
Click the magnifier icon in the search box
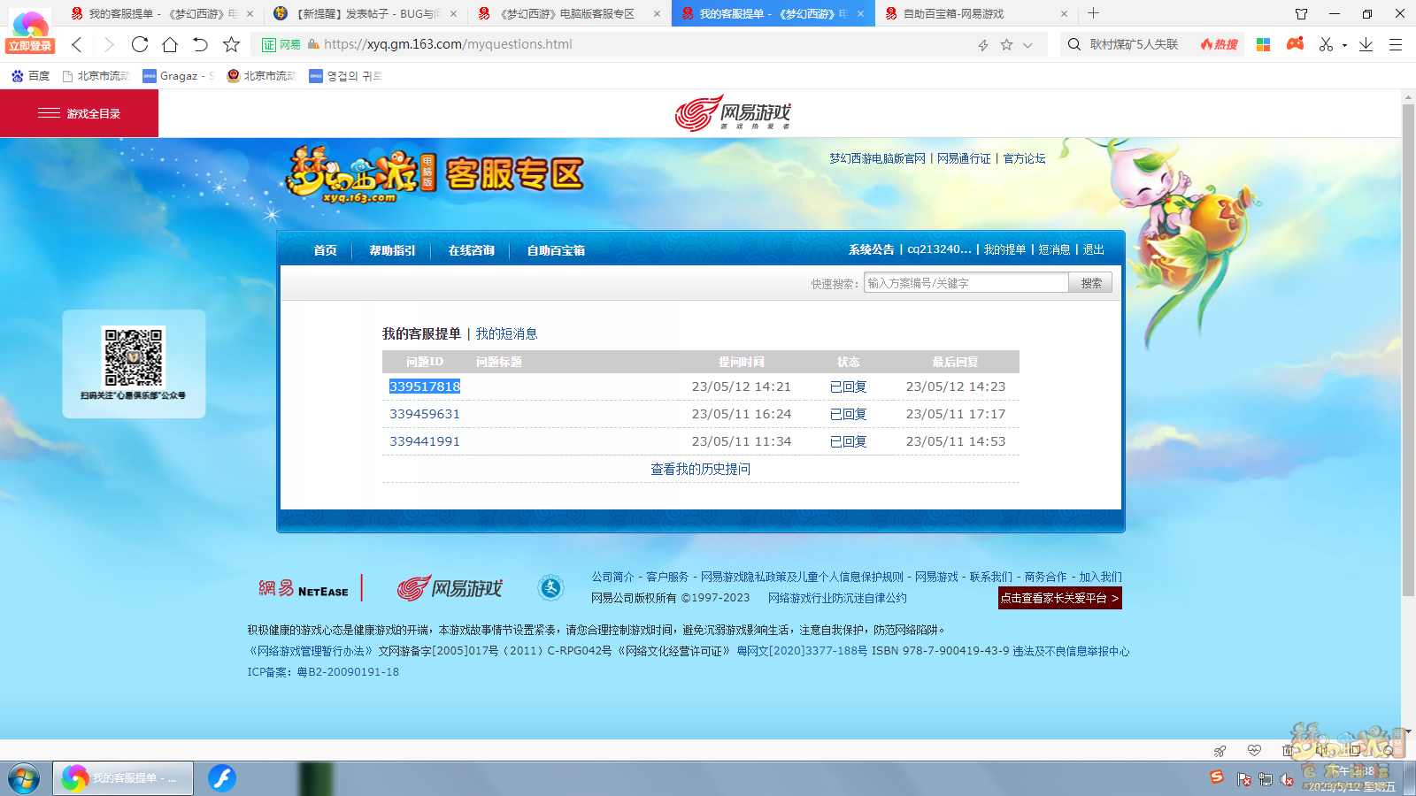tap(1074, 44)
